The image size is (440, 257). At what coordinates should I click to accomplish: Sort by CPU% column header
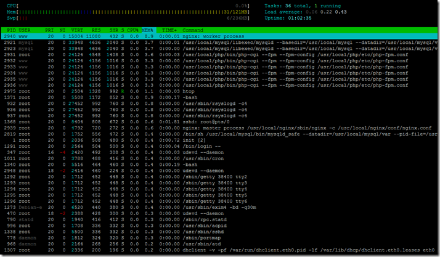click(132, 30)
